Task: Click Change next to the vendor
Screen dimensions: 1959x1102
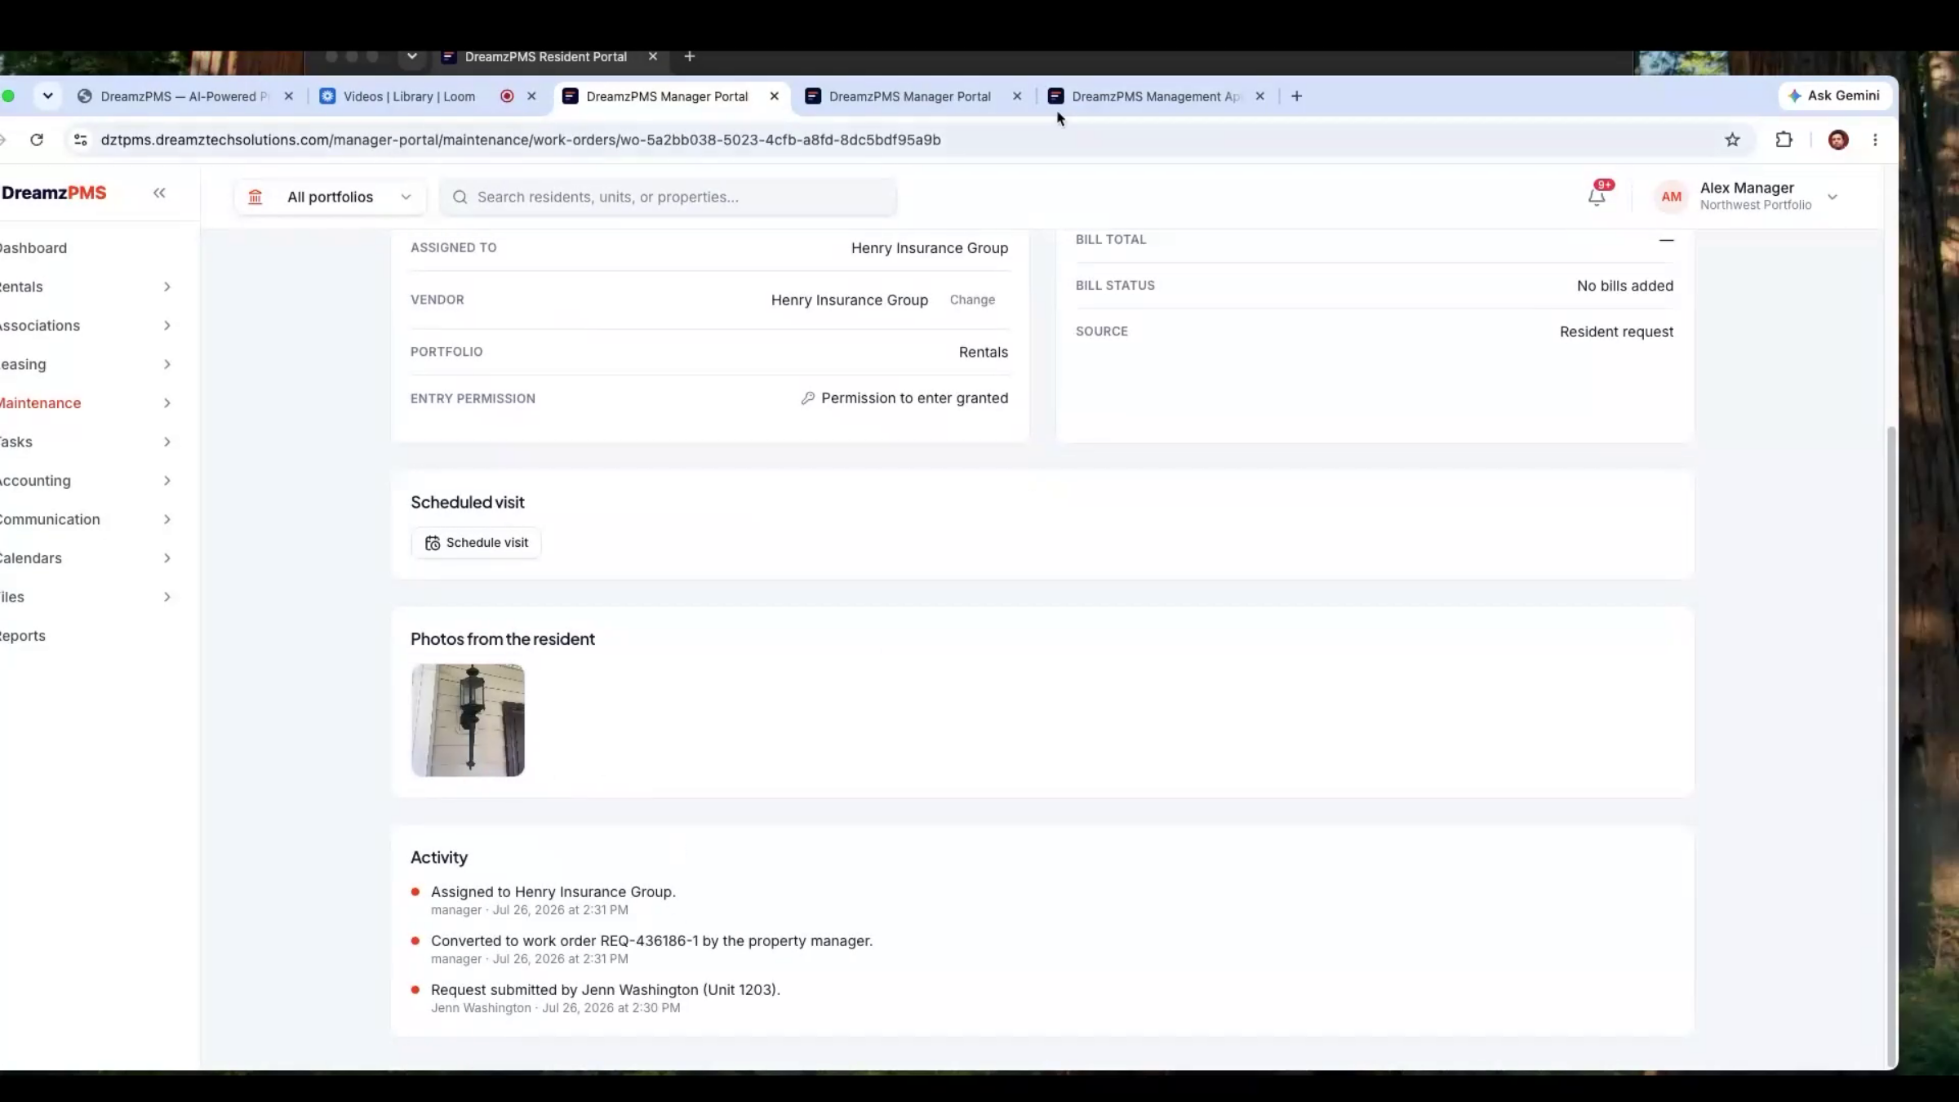Action: click(x=972, y=300)
